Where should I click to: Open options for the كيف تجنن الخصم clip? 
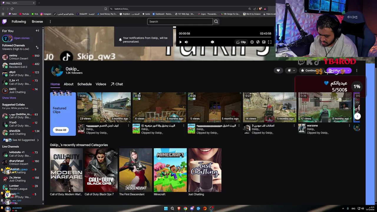(x=128, y=126)
